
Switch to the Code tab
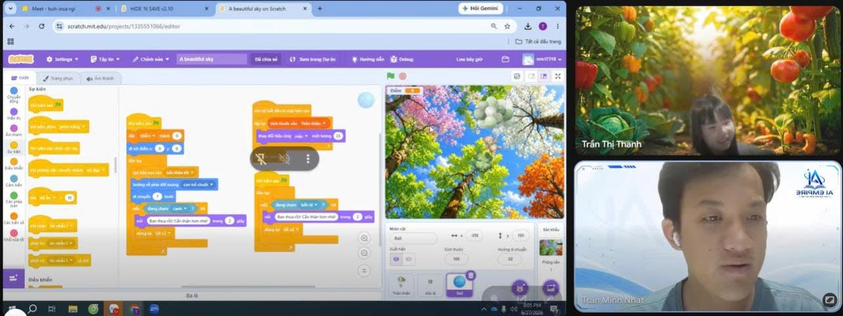tap(19, 77)
